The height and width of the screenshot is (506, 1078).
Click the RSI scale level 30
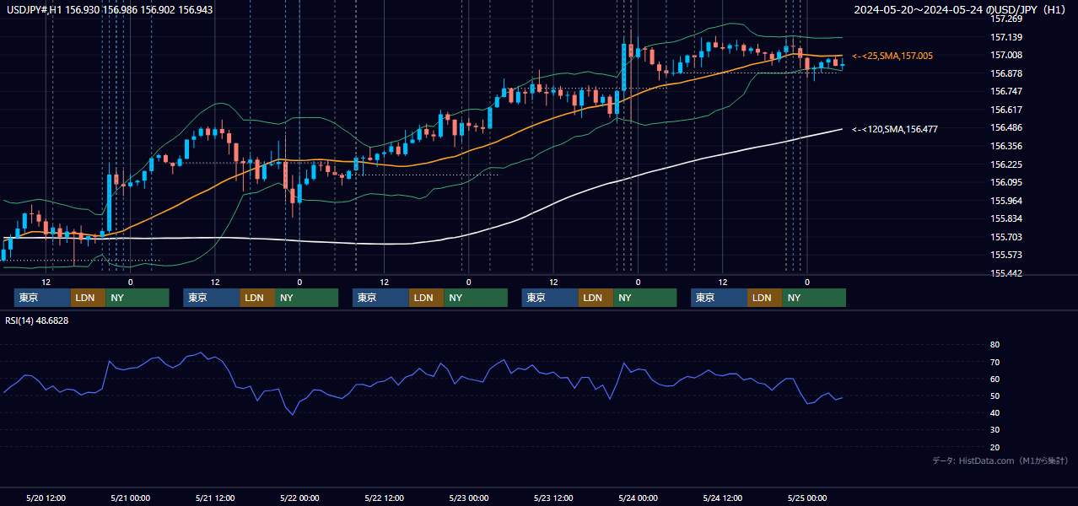coord(995,430)
